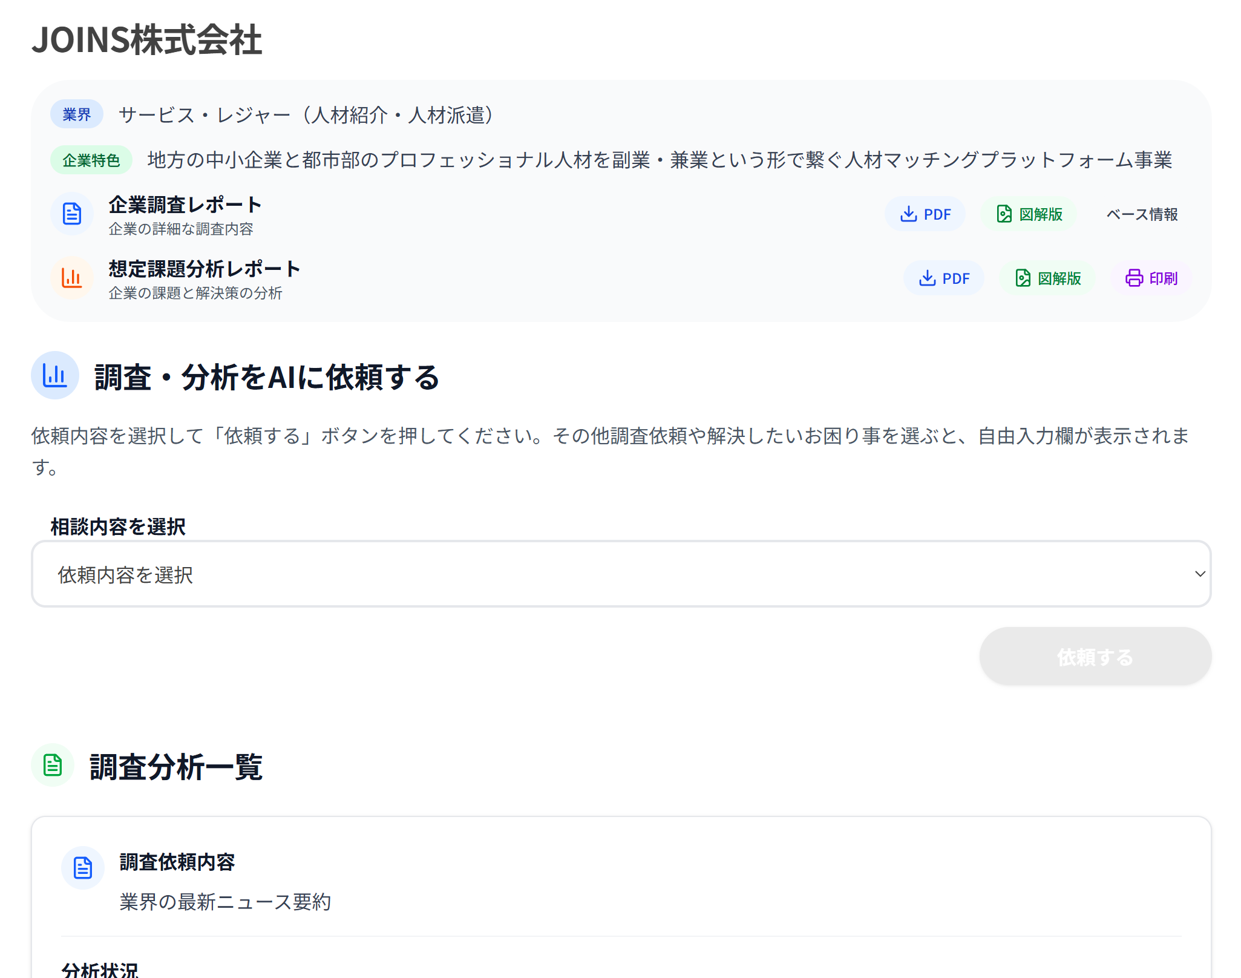Click the JOINS株式会社 company heading

pyautogui.click(x=147, y=40)
